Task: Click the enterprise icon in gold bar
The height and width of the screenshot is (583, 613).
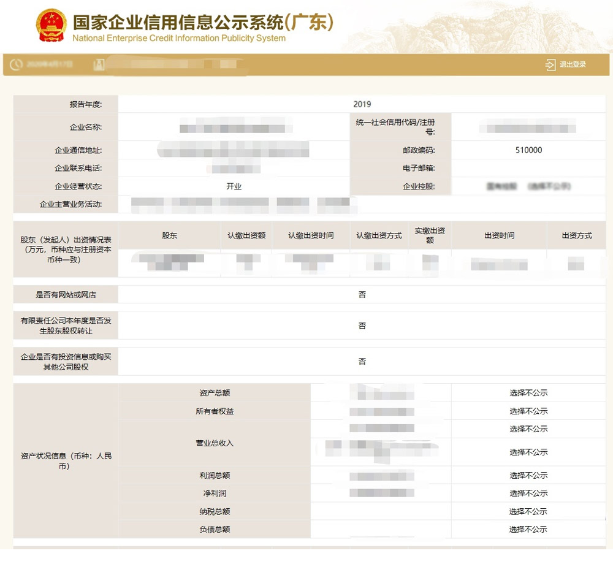Action: click(x=98, y=64)
